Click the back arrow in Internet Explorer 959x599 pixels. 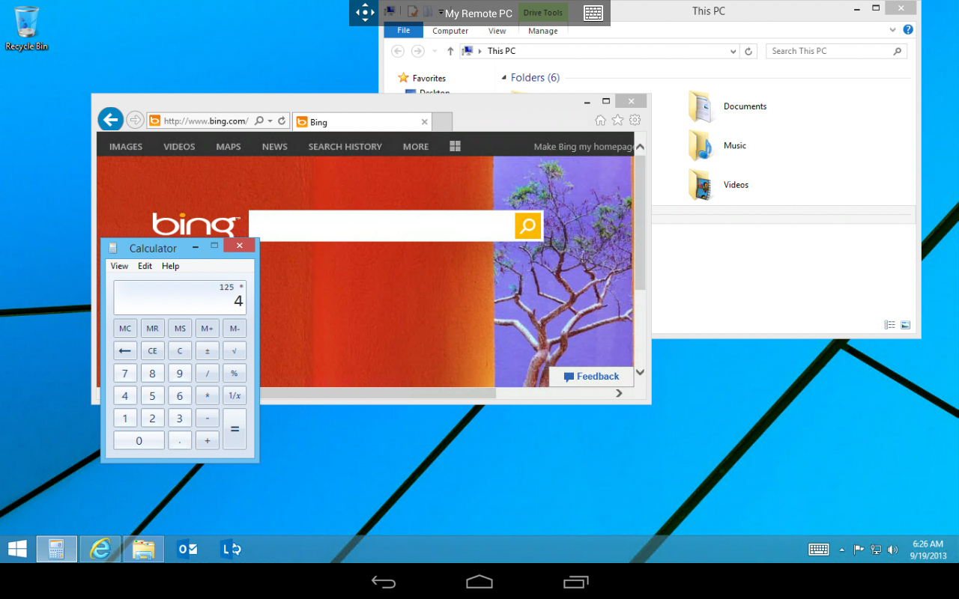point(110,119)
